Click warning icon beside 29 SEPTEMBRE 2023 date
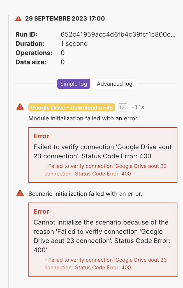 18,19
